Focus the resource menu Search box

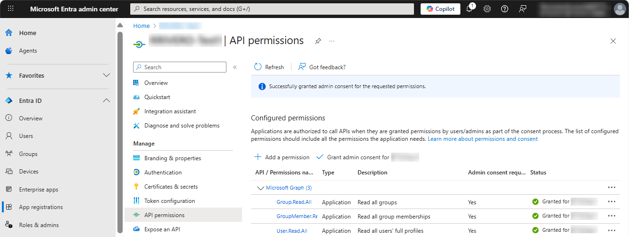coord(180,67)
